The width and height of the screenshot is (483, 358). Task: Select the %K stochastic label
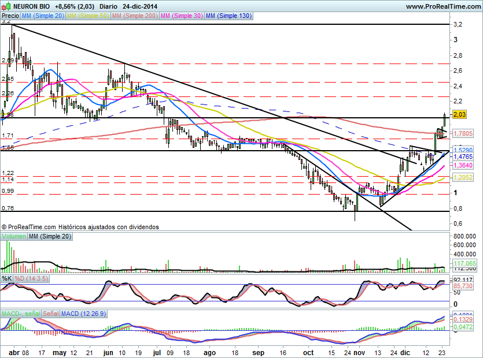6,278
